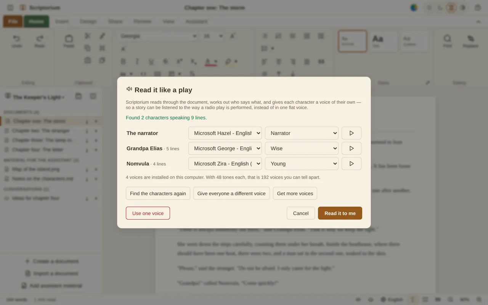488x305 pixels.
Task: Switch to dark mode moon toggle
Action: (440, 8)
